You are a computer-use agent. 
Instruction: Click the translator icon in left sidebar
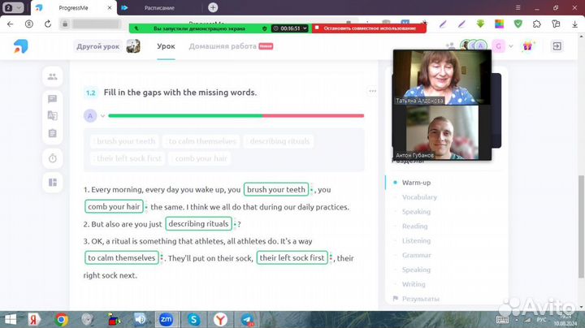tap(52, 116)
